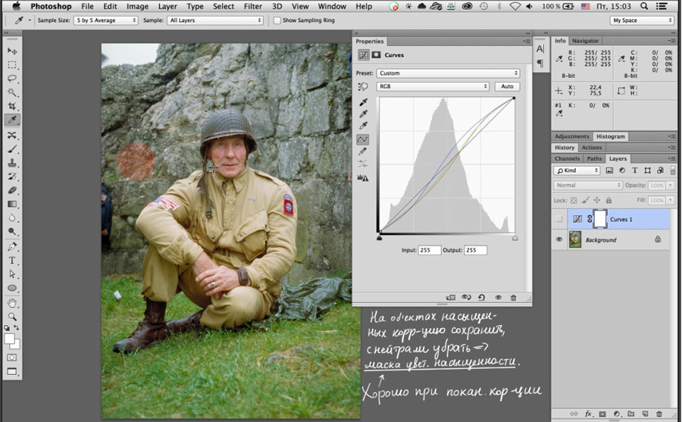Select the Horizontal Type tool
Image resolution: width=682 pixels, height=422 pixels.
point(12,261)
